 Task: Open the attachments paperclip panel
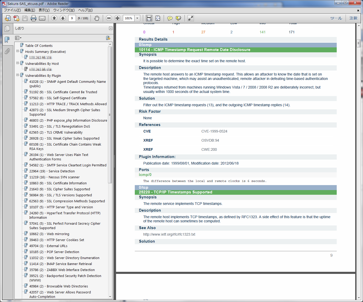7,51
